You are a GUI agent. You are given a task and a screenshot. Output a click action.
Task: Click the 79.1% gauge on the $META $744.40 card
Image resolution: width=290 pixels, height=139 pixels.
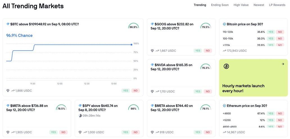[x=206, y=108]
